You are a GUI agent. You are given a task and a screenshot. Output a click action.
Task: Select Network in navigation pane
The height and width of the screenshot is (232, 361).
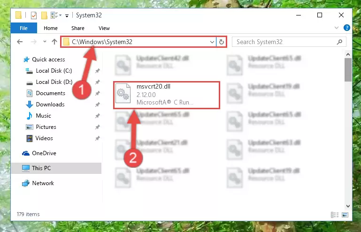[x=43, y=183]
